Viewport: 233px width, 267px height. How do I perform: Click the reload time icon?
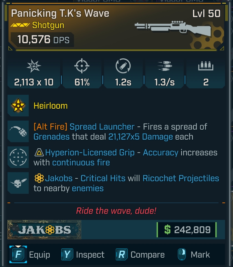tap(123, 67)
